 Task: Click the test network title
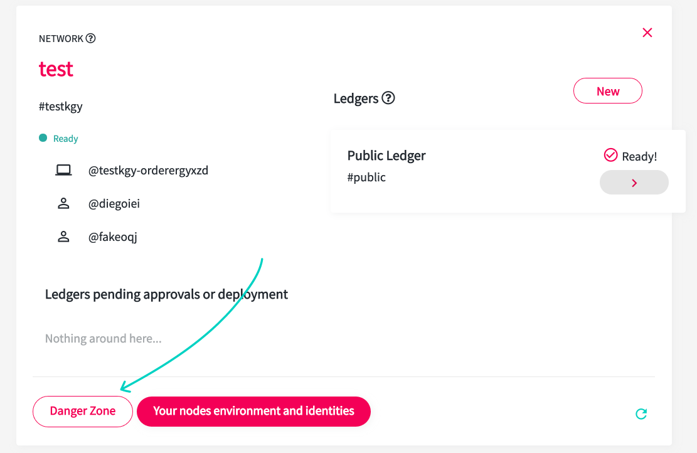pos(56,69)
